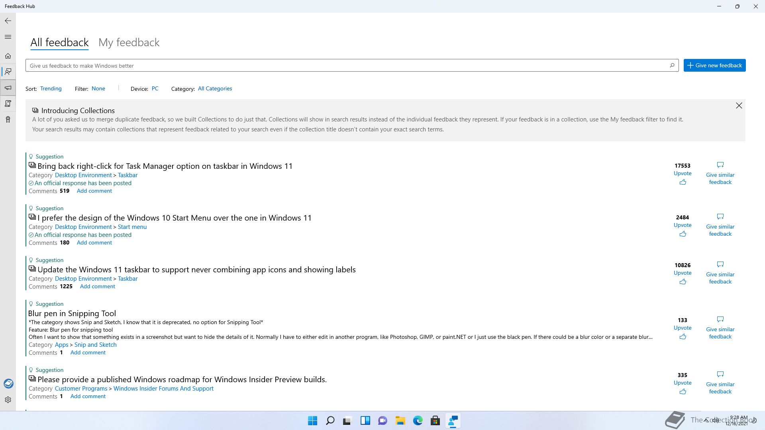The width and height of the screenshot is (765, 430).
Task: Open Settings gear in sidebar
Action: pyautogui.click(x=8, y=400)
